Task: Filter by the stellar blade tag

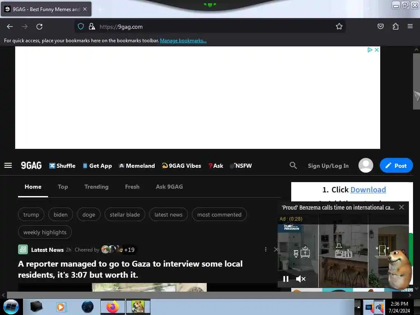Action: [x=125, y=215]
